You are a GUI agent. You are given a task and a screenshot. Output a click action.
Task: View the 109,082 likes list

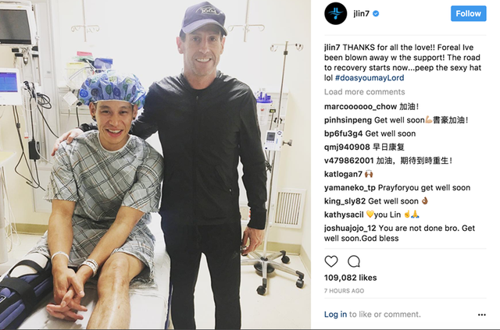click(351, 278)
